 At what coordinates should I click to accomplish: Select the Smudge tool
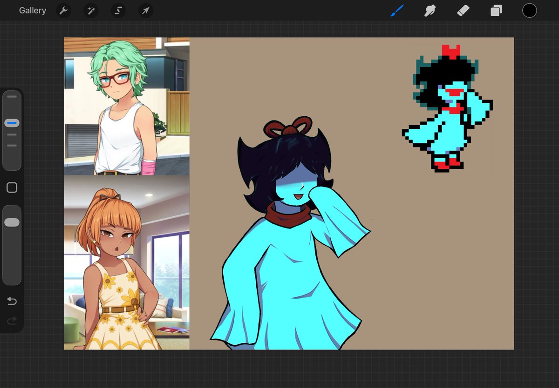pos(429,10)
